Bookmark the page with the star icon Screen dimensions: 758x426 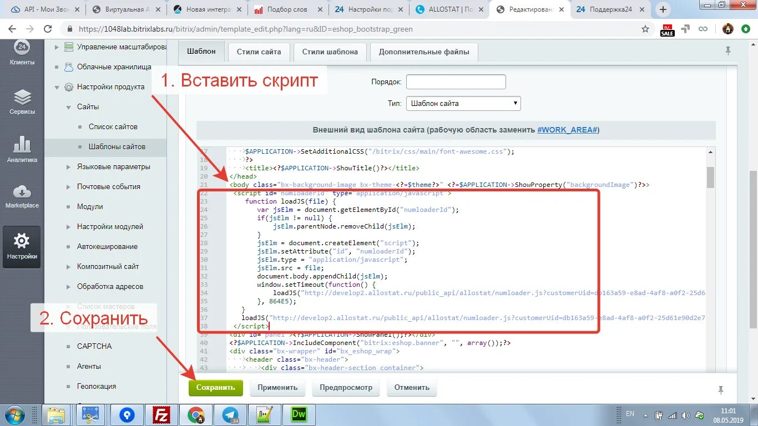pos(645,29)
